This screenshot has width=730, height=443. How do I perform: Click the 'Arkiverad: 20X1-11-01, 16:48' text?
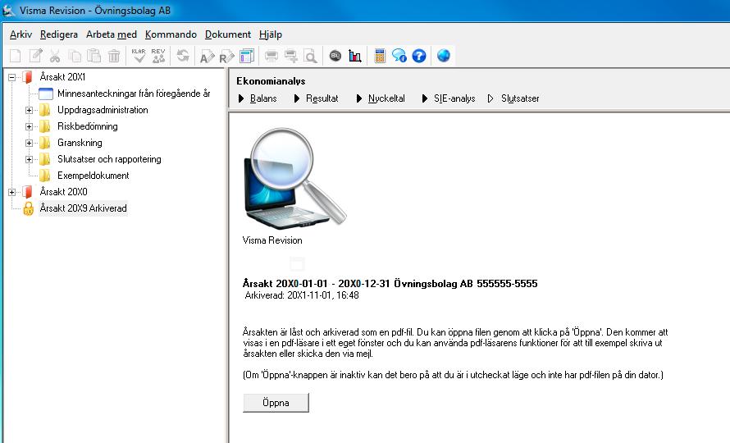(302, 295)
